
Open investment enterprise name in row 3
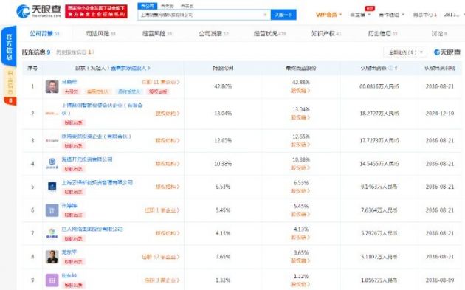pos(97,136)
